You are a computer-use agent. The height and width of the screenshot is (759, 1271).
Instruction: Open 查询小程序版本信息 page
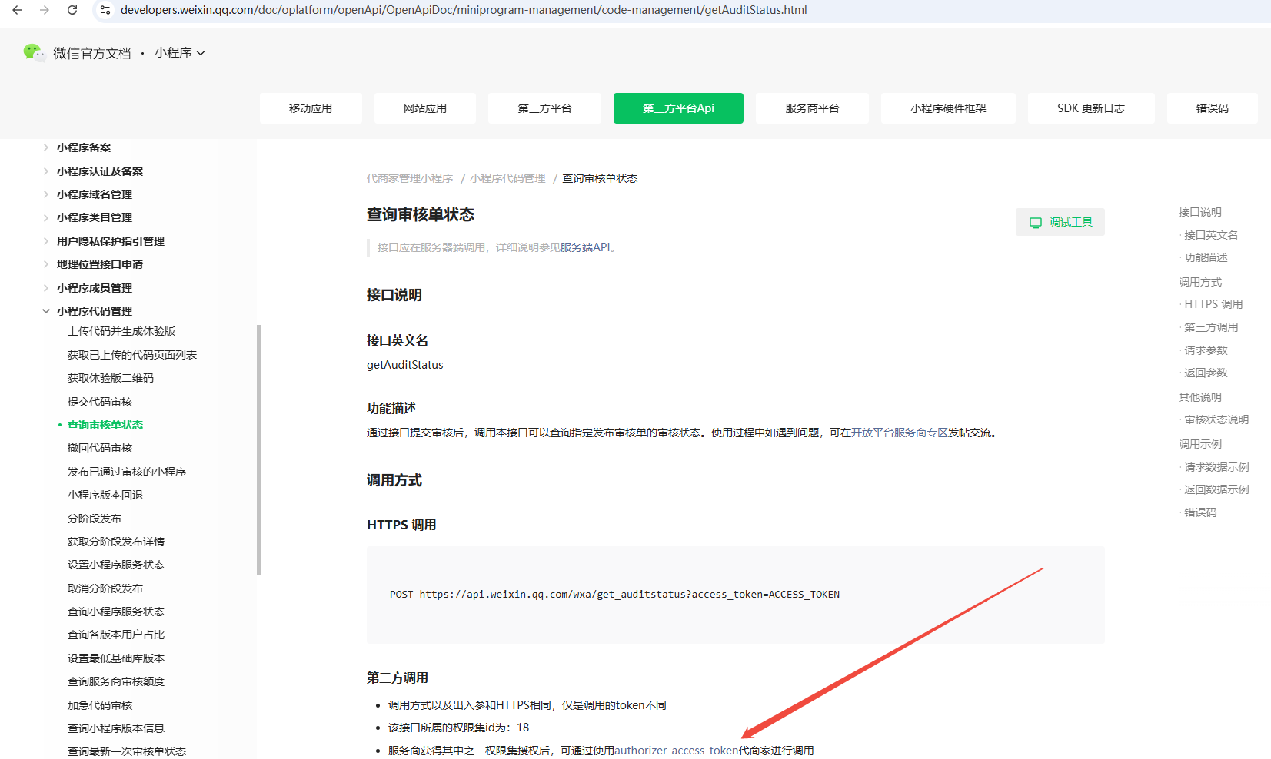coord(116,728)
